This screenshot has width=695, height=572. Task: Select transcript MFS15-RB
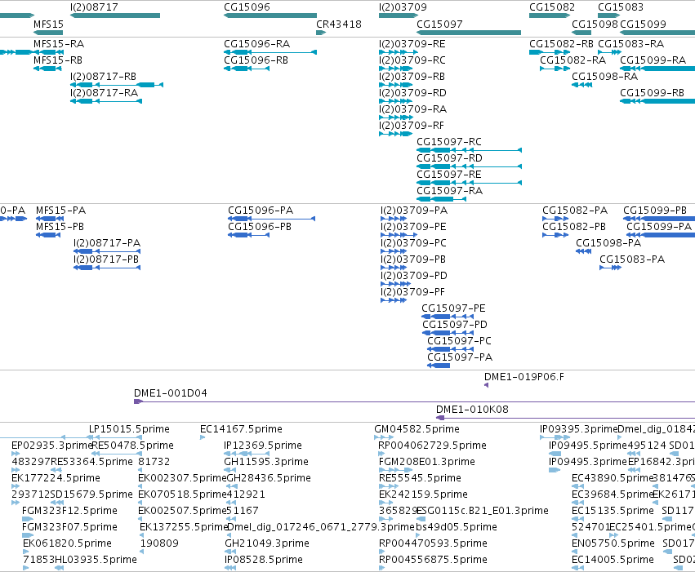click(47, 69)
